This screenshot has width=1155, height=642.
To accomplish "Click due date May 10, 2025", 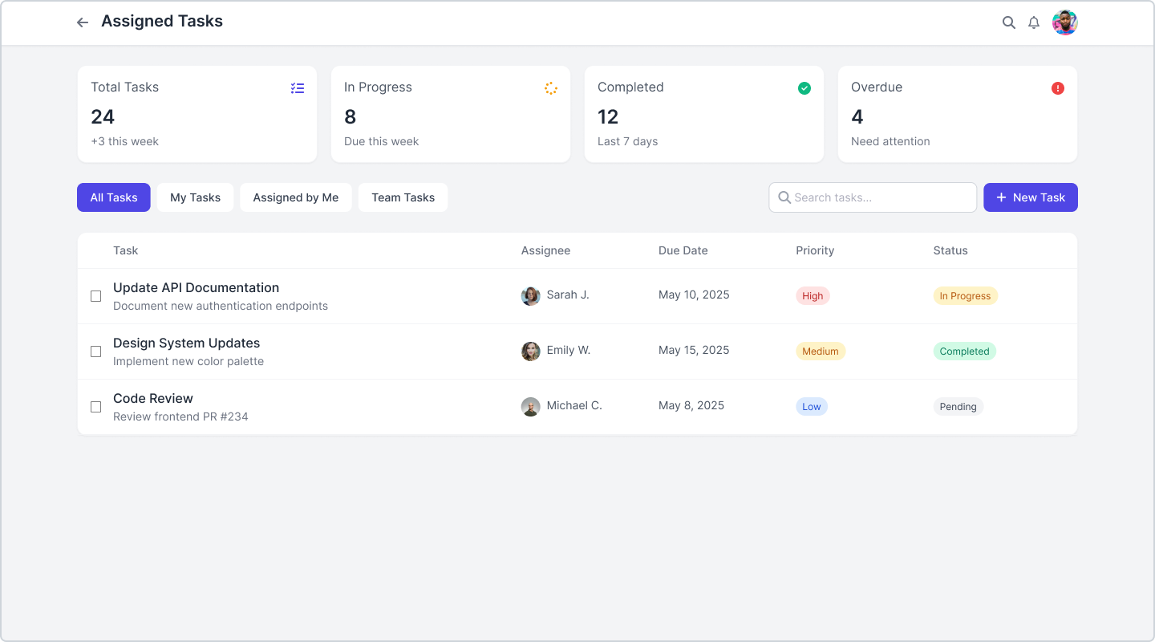I will pos(694,295).
